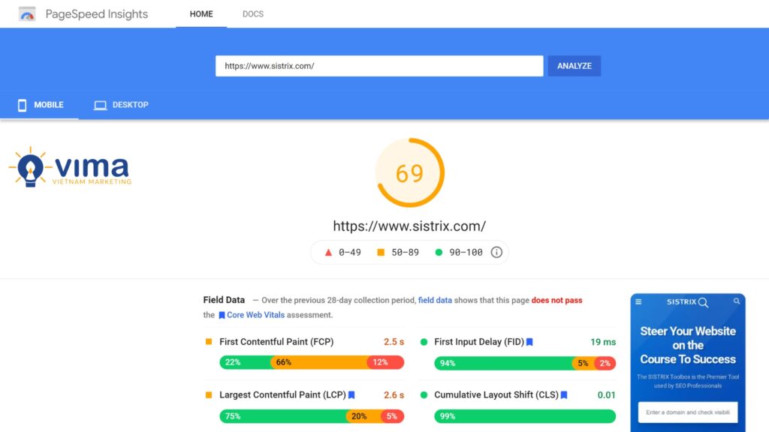Click the bookmark icon beside Largest Contentful Paint
This screenshot has width=769, height=432.
point(351,395)
